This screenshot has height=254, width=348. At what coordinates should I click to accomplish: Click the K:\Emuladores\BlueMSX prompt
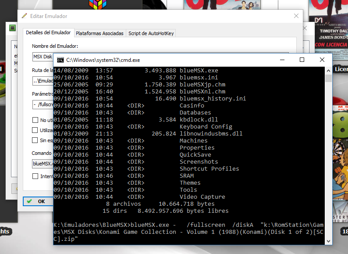pos(92,225)
